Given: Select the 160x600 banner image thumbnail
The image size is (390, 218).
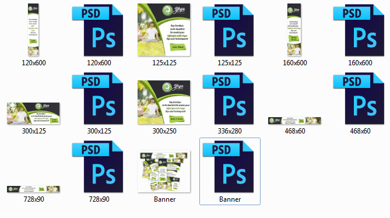Looking at the screenshot, I should 294,30.
